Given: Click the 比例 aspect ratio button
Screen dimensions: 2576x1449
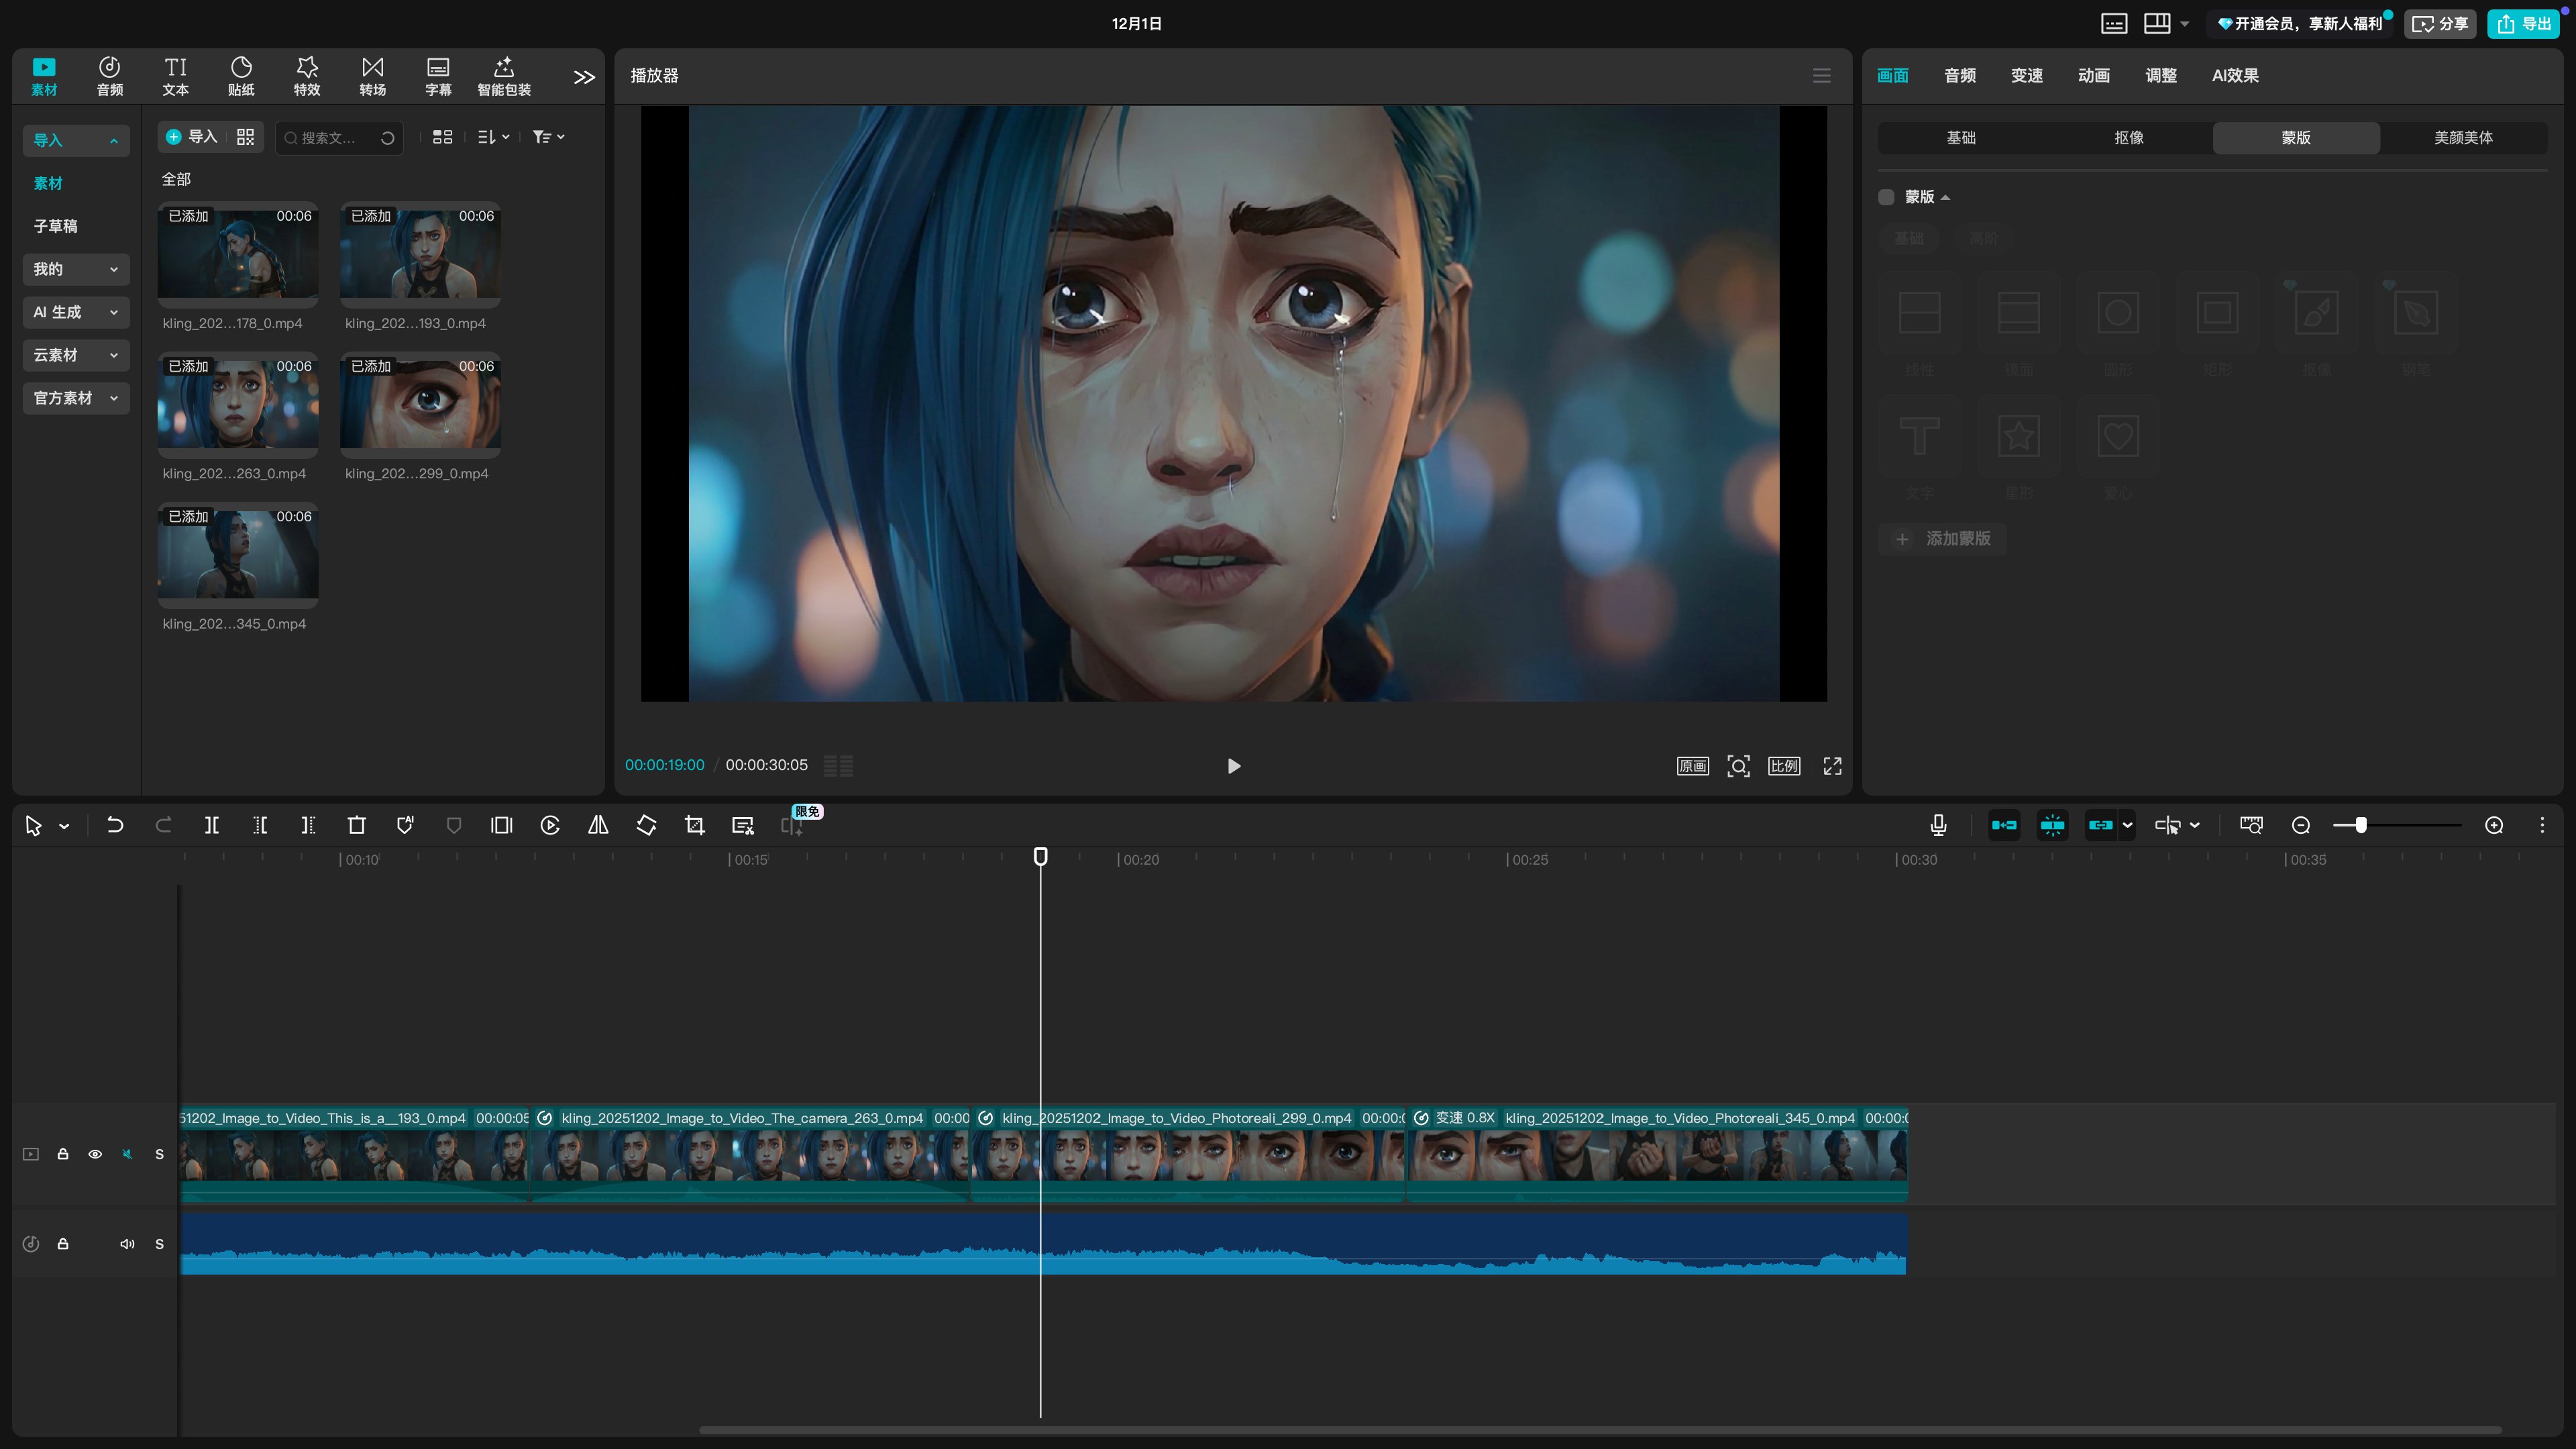Looking at the screenshot, I should coord(1785,766).
